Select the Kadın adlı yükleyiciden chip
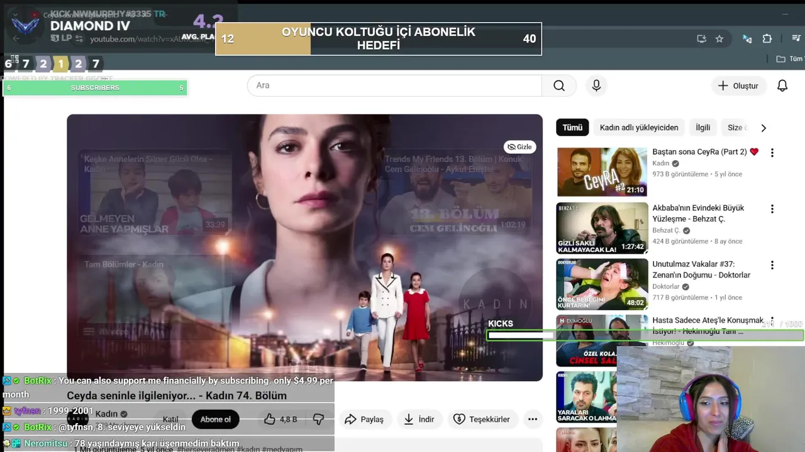This screenshot has width=805, height=452. point(639,127)
